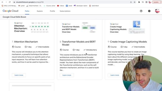Screen dimensions: 162x91
Task: Open the gmail bookmark
Action: [x=22, y=6]
